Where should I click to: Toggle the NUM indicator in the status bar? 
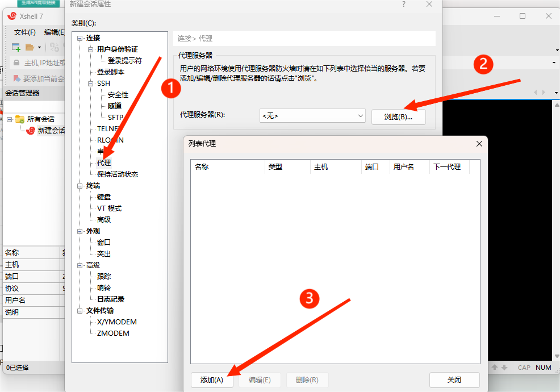point(543,368)
